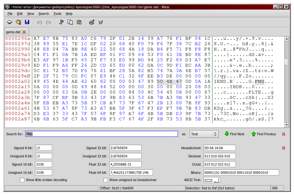Focus the Search for input containing PNG
294x195 pixels.
click(x=101, y=134)
